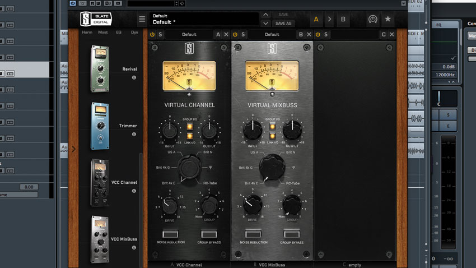
Task: Select next preset with down chevron
Action: [x=265, y=23]
